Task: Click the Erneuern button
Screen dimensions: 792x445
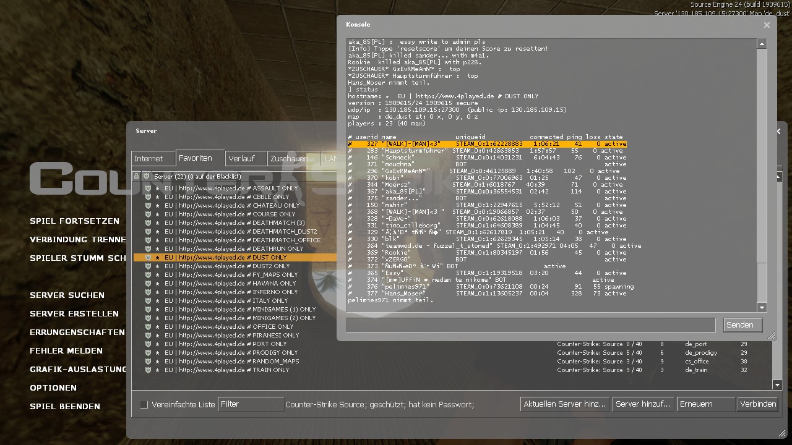Action: click(x=706, y=404)
